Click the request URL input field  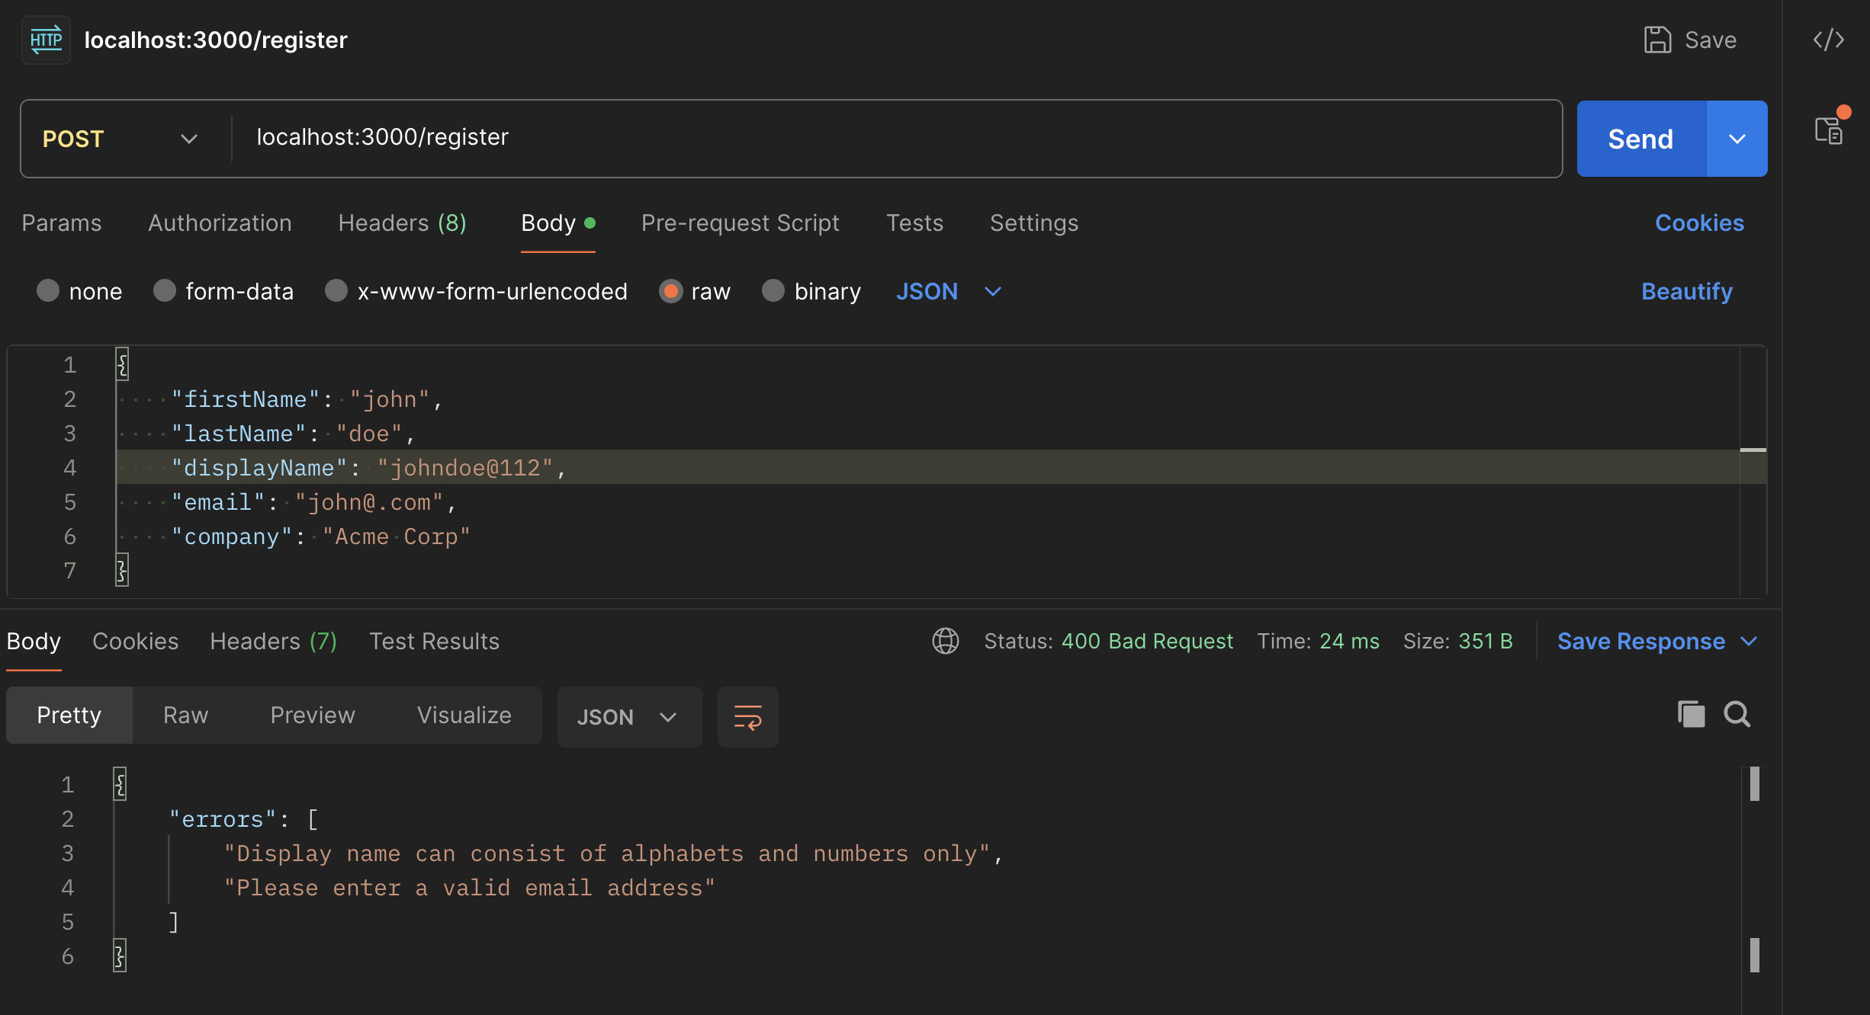686,137
